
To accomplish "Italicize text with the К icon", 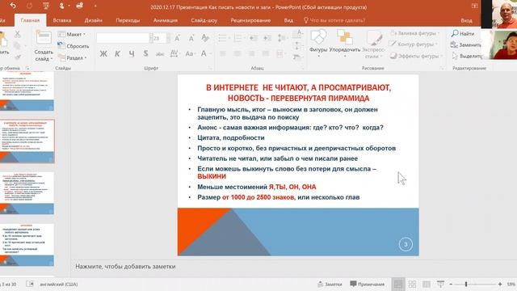I will point(117,53).
